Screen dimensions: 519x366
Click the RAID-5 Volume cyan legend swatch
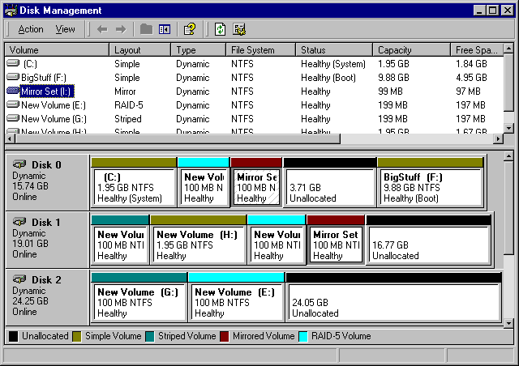point(304,336)
